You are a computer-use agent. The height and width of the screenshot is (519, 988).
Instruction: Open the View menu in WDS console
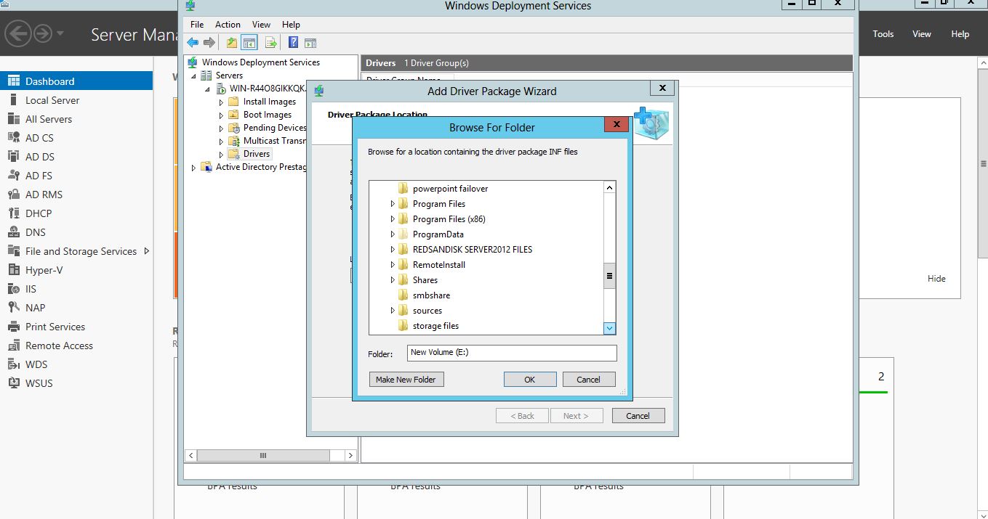click(x=261, y=25)
